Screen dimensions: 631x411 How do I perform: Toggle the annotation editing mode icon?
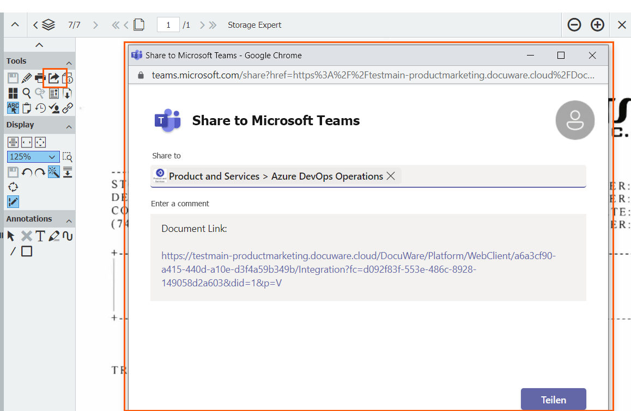13,201
